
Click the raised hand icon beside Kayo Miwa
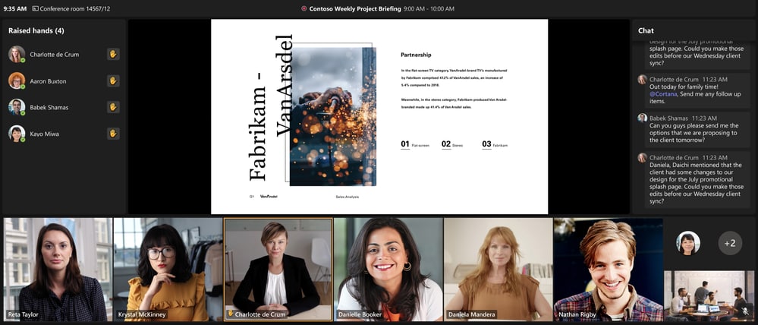pos(113,134)
